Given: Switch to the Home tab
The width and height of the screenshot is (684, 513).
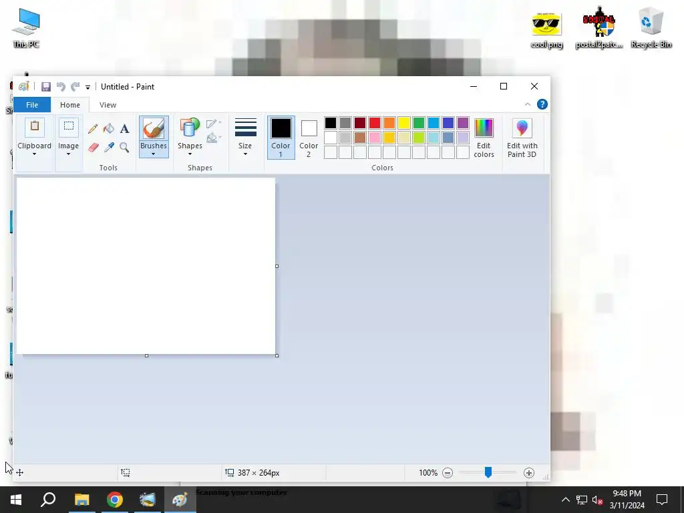Looking at the screenshot, I should 69,105.
